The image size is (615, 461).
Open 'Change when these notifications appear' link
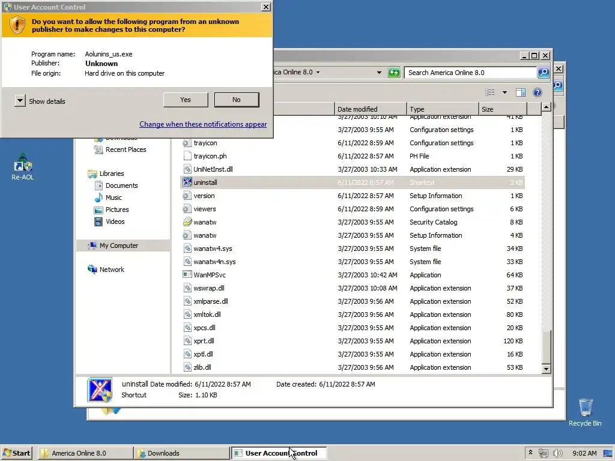point(203,124)
